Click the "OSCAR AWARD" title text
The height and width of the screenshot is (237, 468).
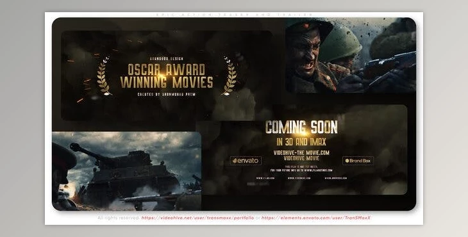(166, 70)
